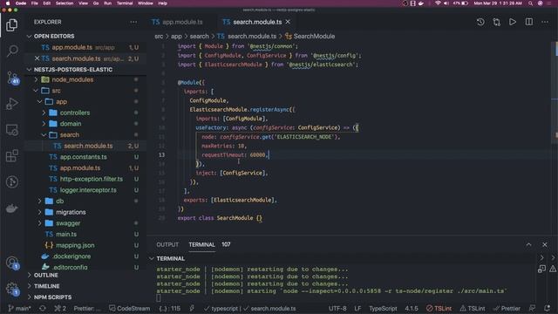Open the Search view in activity bar

[12, 51]
